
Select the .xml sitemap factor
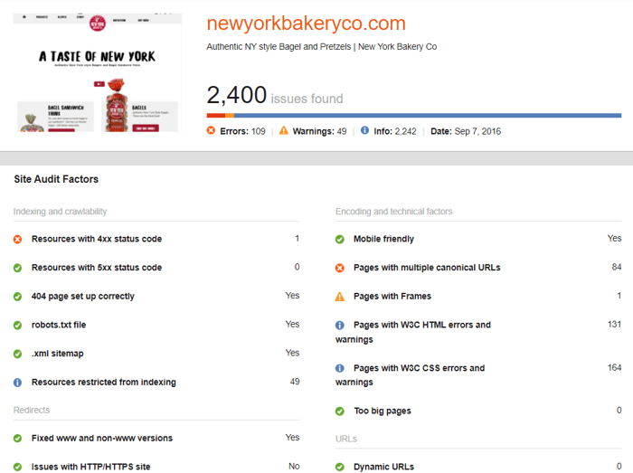[58, 354]
